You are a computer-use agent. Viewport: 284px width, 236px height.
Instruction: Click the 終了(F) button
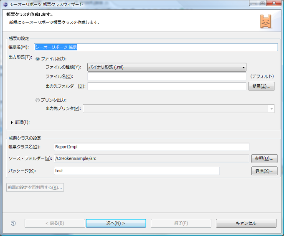point(181,223)
